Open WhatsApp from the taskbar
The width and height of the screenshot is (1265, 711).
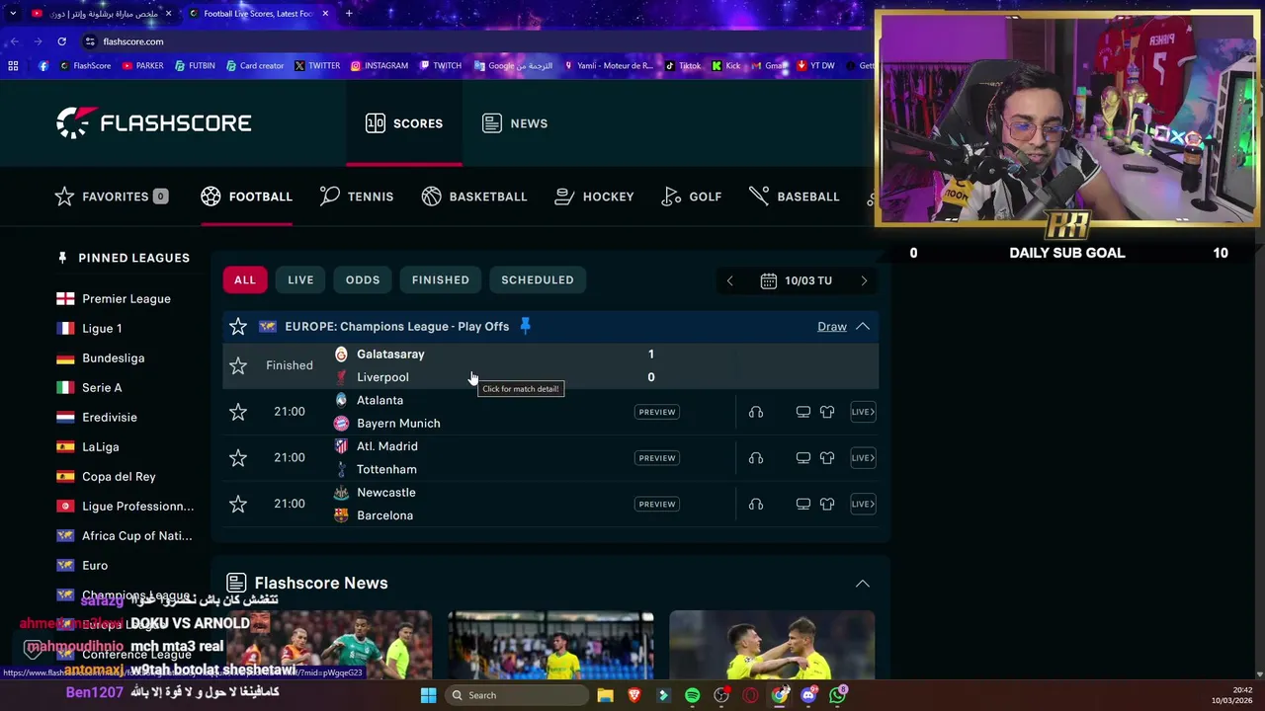point(838,695)
